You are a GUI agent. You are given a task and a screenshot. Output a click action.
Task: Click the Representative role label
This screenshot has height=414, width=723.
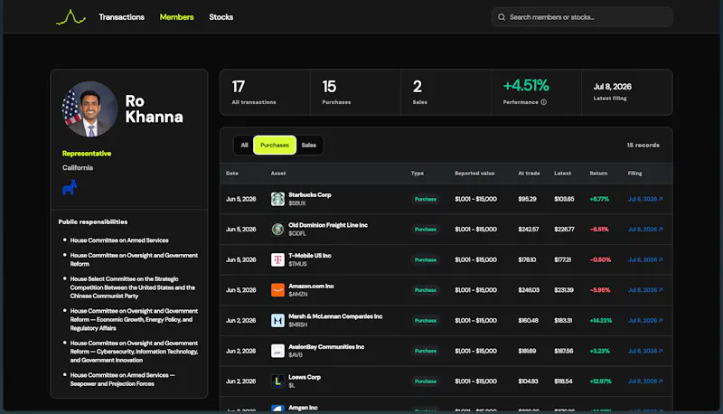[87, 154]
